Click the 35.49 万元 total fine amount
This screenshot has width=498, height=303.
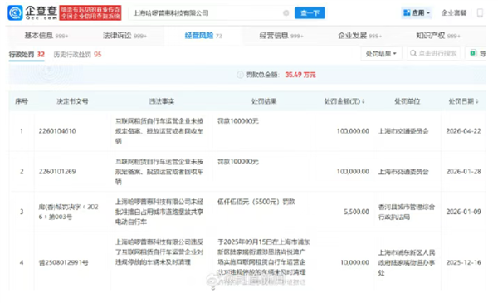pyautogui.click(x=300, y=75)
